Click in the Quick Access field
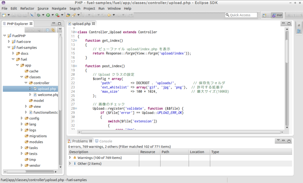The image size is (303, 183). 241,15
